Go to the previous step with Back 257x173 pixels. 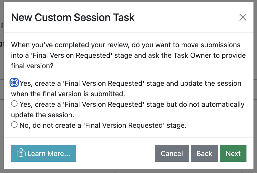(x=204, y=153)
